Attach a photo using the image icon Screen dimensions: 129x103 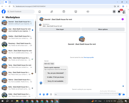tap(44, 95)
